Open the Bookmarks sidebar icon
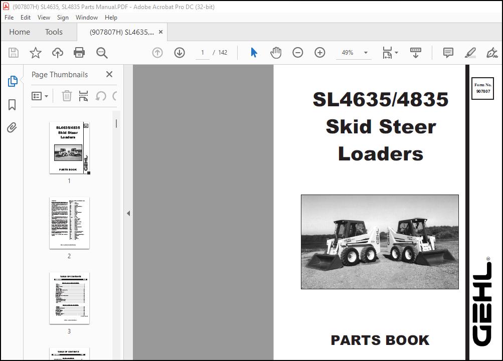 click(12, 104)
